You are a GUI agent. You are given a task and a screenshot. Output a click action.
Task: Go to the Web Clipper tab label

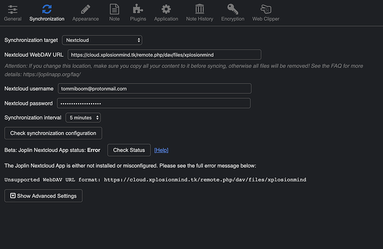(x=266, y=19)
